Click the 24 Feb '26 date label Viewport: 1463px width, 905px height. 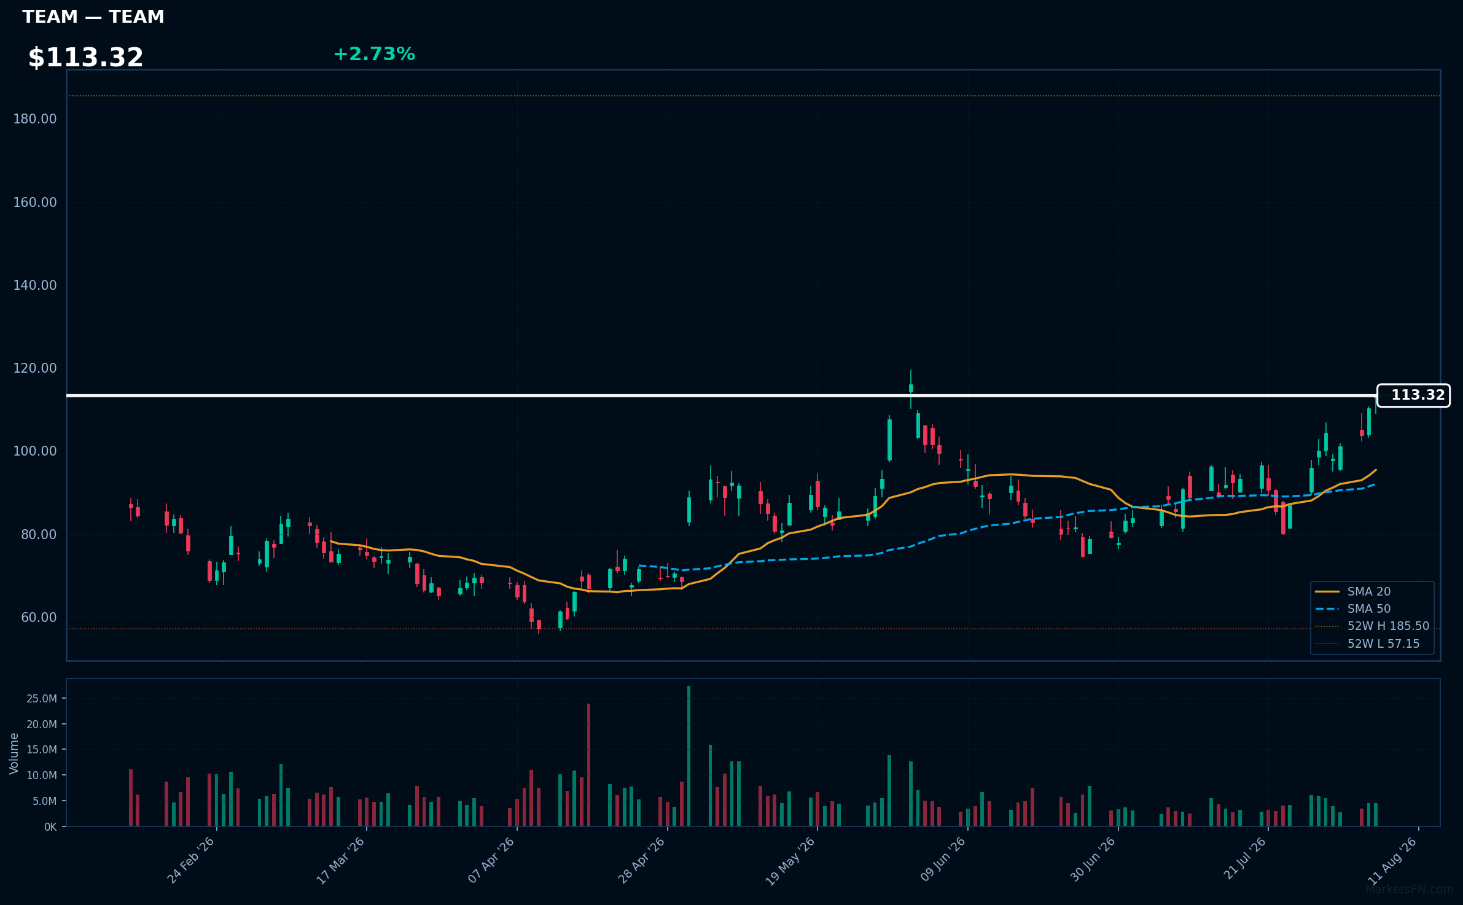pos(191,860)
